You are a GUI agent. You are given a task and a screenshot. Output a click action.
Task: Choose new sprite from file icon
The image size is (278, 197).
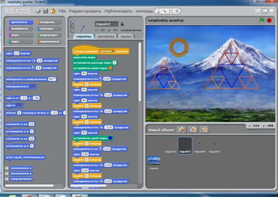(x=193, y=130)
